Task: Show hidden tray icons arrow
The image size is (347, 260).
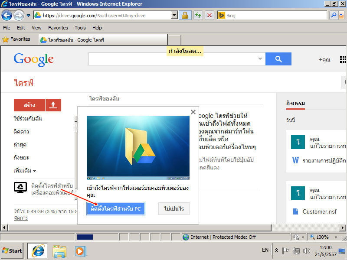Action: tap(276, 250)
